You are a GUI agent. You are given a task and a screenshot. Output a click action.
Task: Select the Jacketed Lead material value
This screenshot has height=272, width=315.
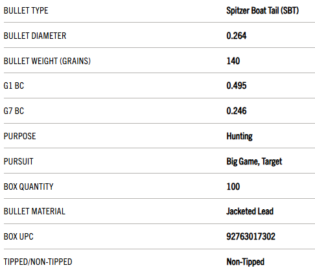250,212
